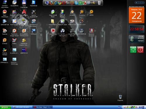This screenshot has height=109, width=146.
Task: Start Google Chrome in the top dock
Action: (x=60, y=3)
